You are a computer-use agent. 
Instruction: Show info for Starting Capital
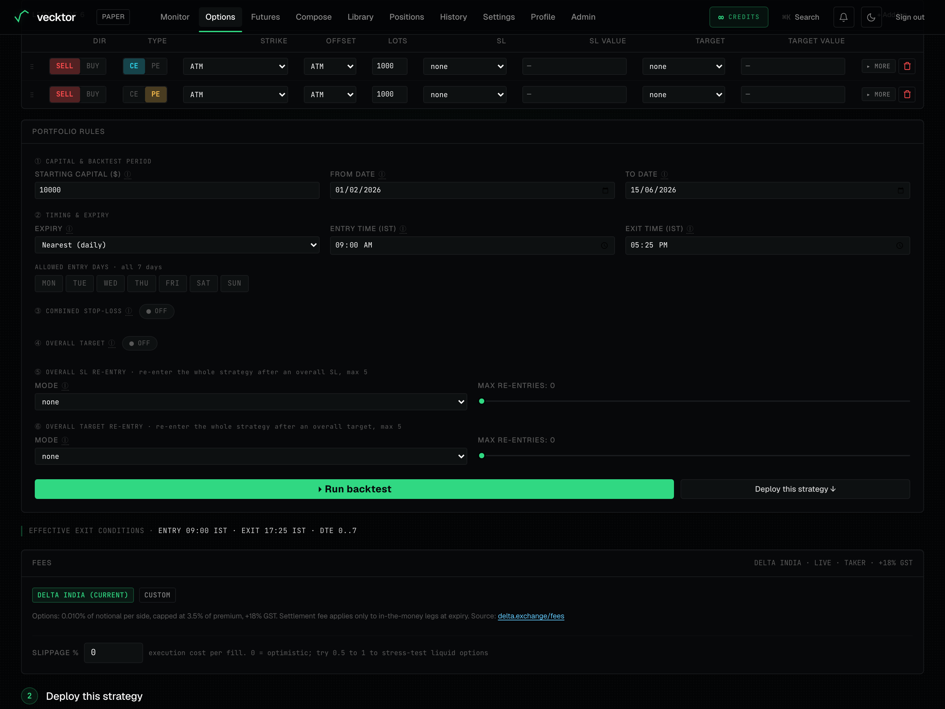(127, 174)
